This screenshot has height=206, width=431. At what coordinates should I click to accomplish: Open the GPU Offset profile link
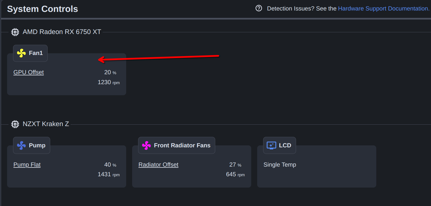(x=29, y=72)
